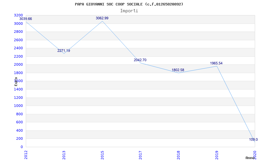Select data label 3062.99
The width and height of the screenshot is (258, 161).
pos(102,18)
